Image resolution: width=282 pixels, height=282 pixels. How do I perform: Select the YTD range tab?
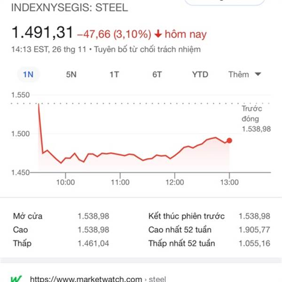tap(200, 74)
